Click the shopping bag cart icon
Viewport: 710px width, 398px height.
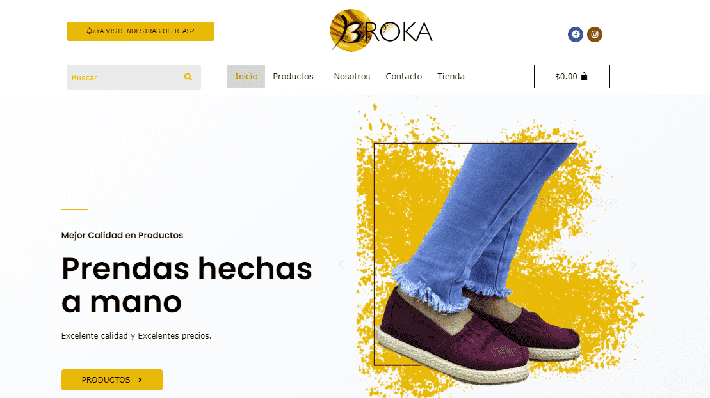[584, 77]
